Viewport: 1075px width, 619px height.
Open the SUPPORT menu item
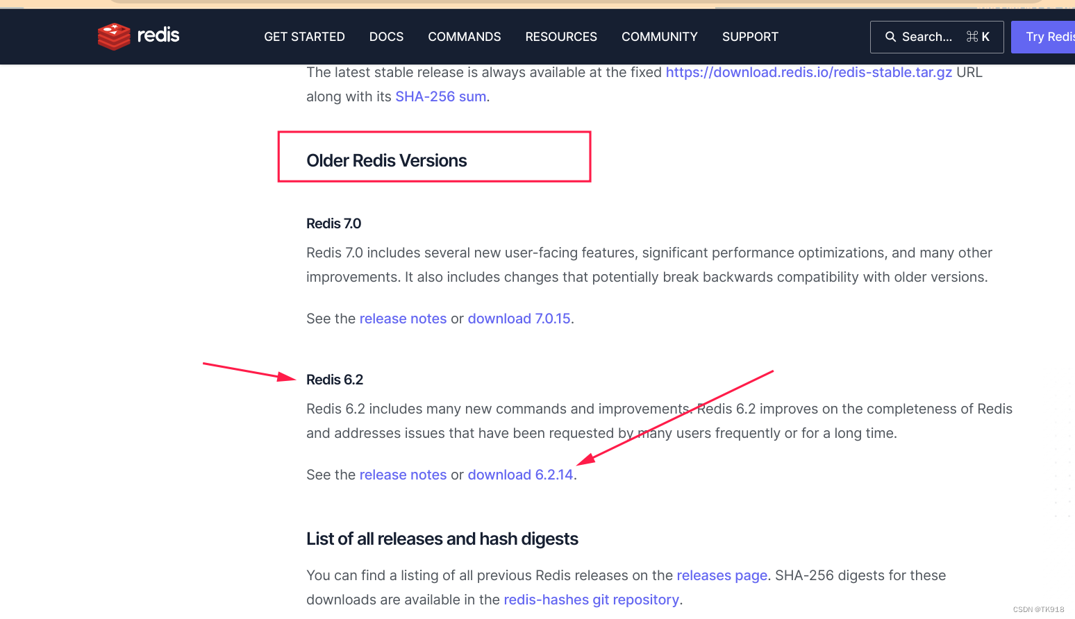[750, 37]
